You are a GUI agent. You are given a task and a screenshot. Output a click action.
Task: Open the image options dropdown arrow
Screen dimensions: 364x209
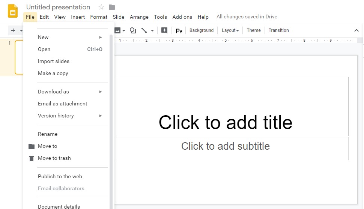(x=124, y=30)
